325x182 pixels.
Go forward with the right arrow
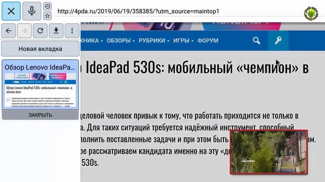(x=24, y=31)
